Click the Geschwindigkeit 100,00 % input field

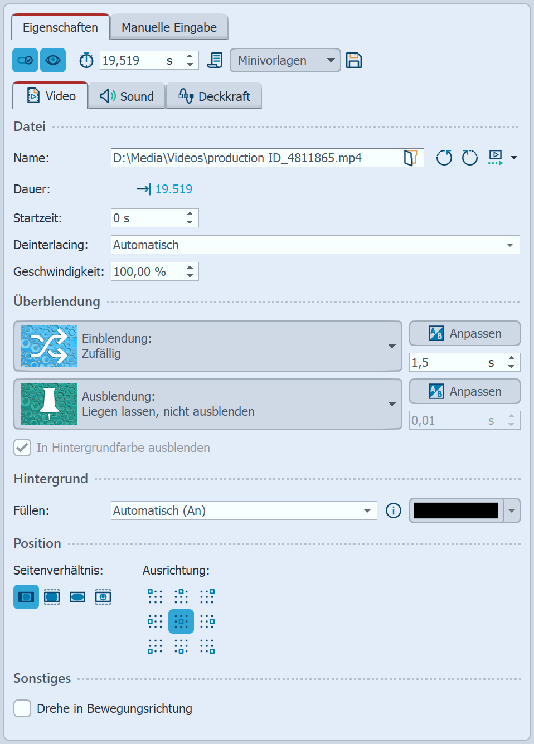tap(148, 271)
